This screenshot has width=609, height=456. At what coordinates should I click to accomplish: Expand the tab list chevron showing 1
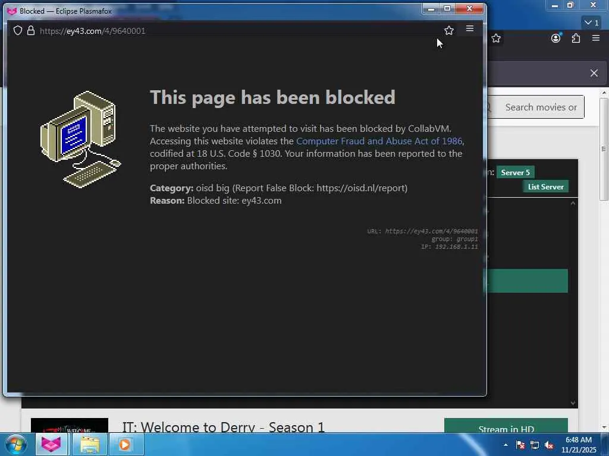592,23
